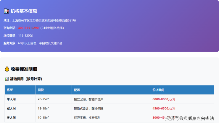Click the bar chart icon beside 基础费用
The width and height of the screenshot is (219, 123).
(7, 79)
